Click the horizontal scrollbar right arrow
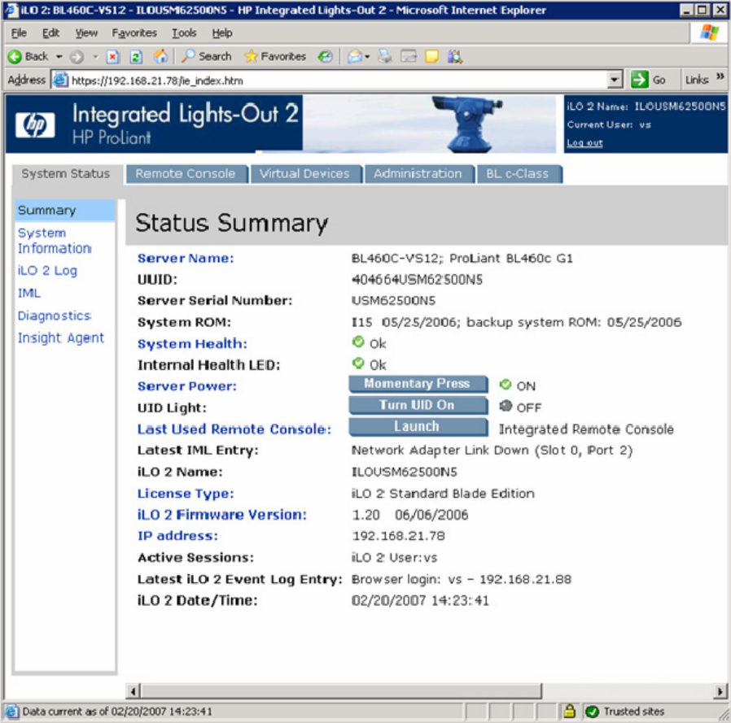731x723 pixels. (720, 690)
